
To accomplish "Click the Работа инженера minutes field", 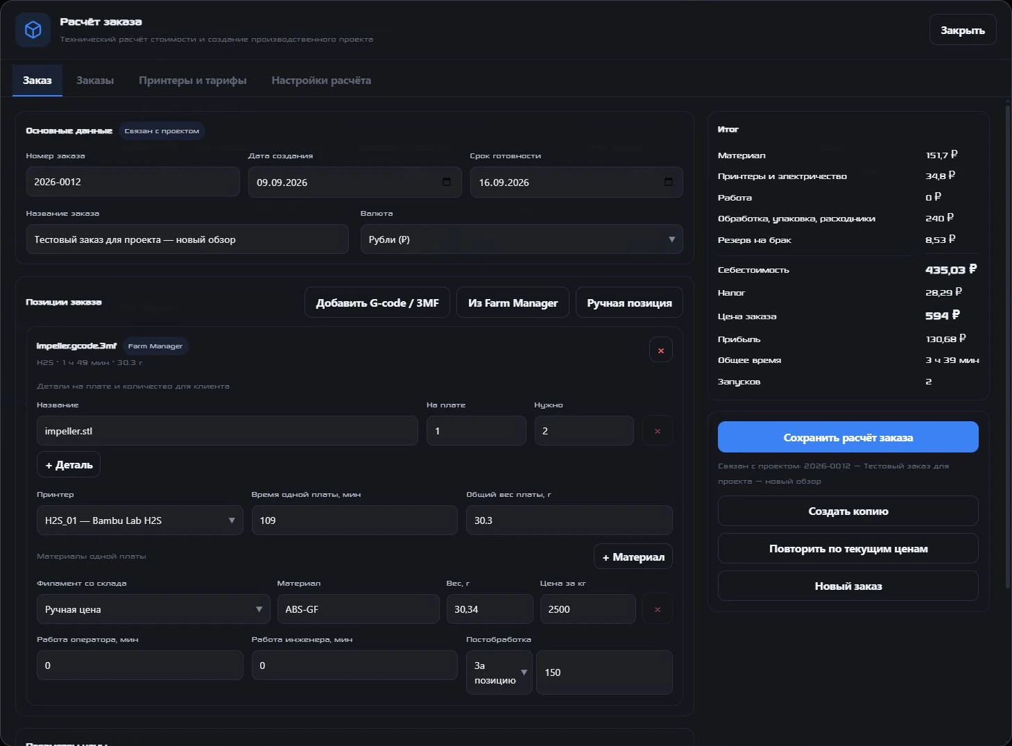I will (354, 666).
